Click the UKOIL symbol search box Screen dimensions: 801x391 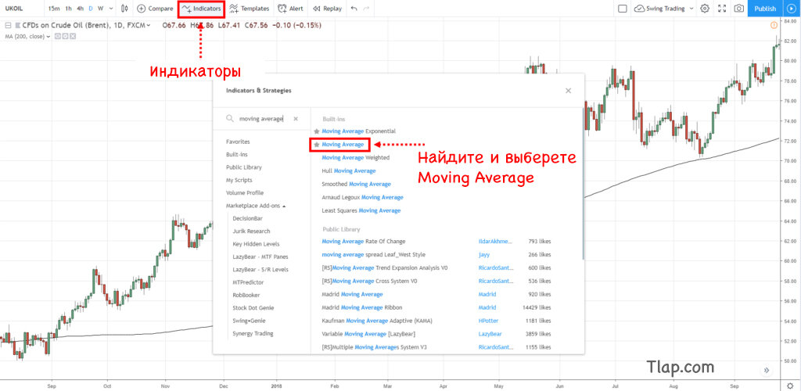pos(20,8)
